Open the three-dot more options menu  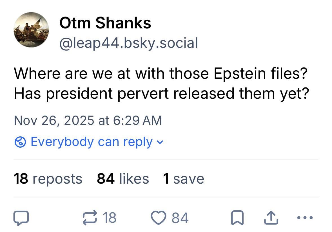pos(305,218)
